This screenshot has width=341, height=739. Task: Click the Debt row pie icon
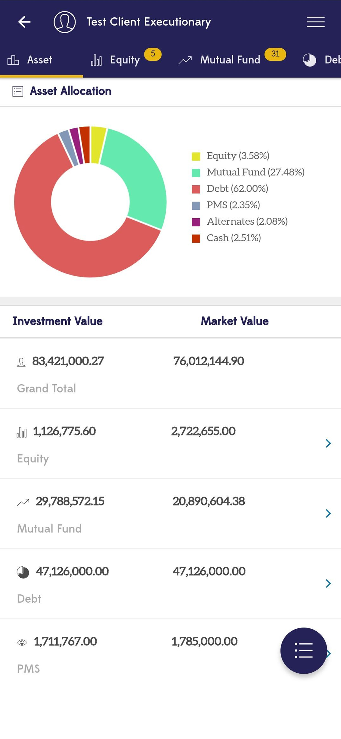pos(23,572)
